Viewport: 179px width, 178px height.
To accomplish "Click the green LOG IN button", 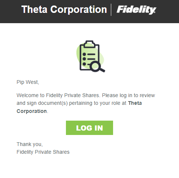I will [x=89, y=128].
